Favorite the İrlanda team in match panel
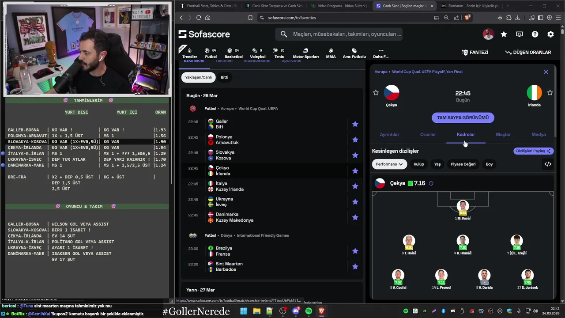 (550, 92)
